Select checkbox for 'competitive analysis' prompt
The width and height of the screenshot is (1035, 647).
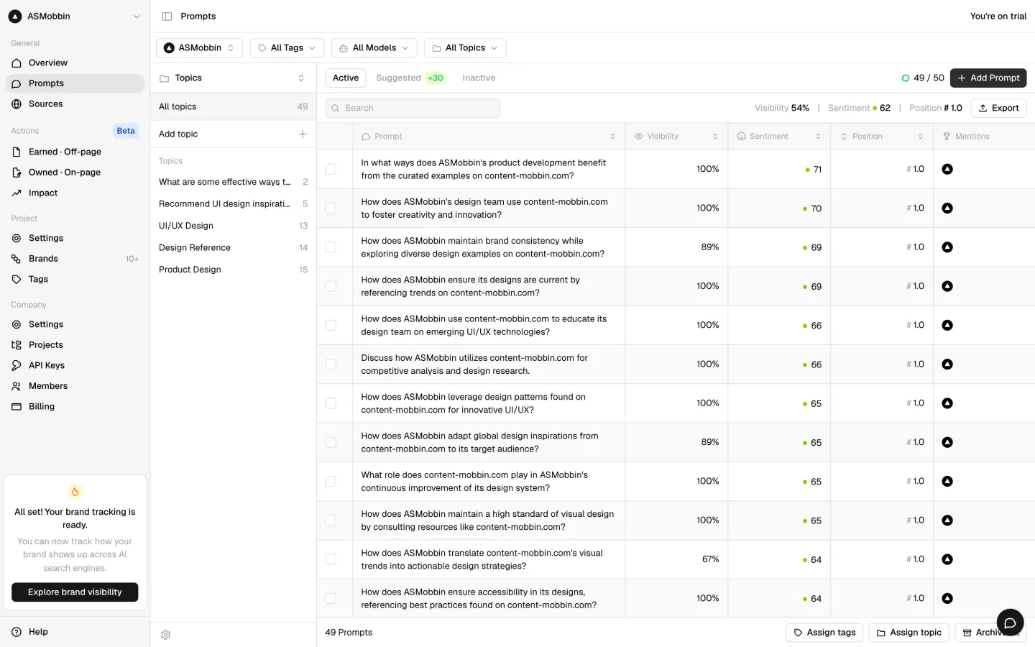click(x=331, y=364)
